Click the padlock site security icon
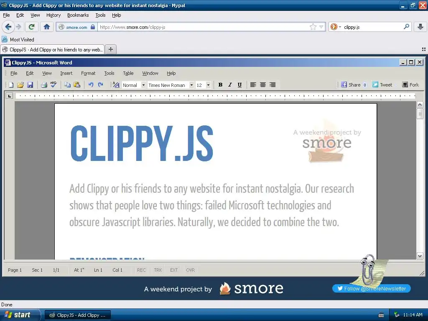This screenshot has width=428, height=321. pos(93,27)
